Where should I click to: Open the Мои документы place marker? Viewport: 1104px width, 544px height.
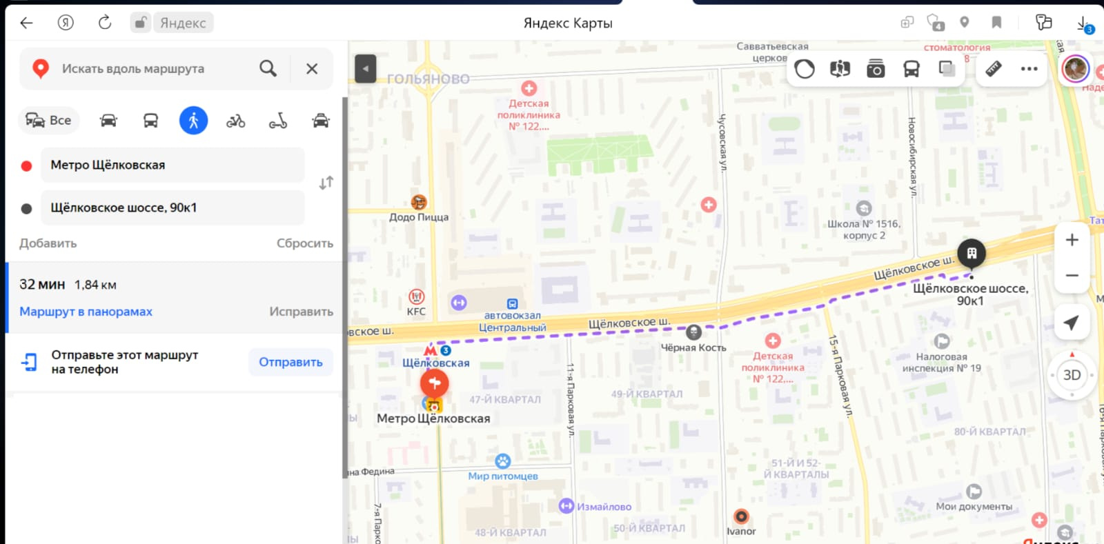974,492
